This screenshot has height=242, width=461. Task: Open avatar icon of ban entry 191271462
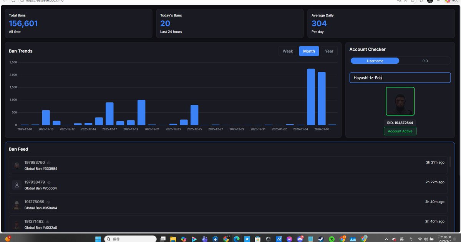(x=17, y=224)
